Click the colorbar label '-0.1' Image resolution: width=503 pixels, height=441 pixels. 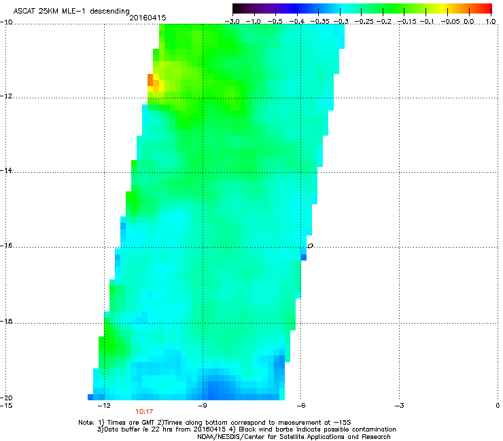(x=427, y=22)
